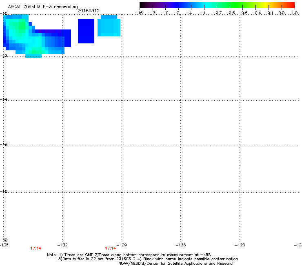Image resolution: width=302 pixels, height=266 pixels.
Task: Click the red 17:14 time beside -129
Action: 110,248
